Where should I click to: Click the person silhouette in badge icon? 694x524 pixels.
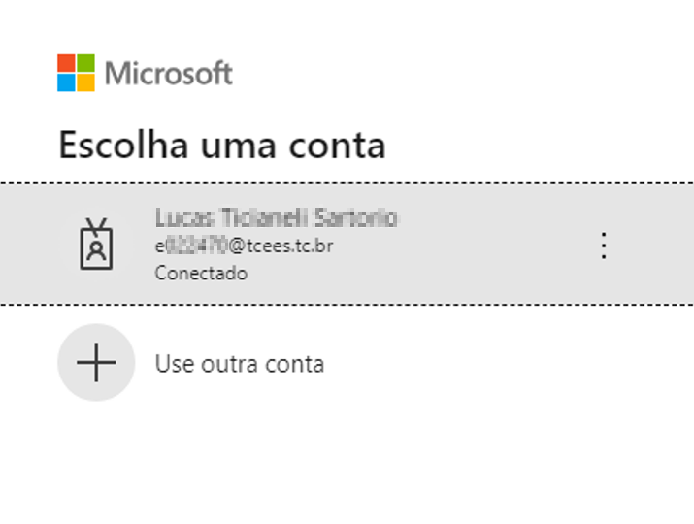point(96,251)
